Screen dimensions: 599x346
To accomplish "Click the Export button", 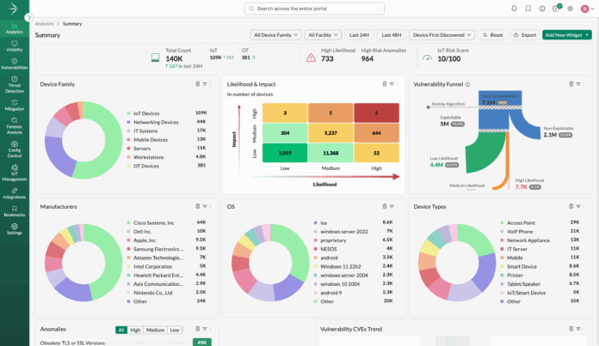I will [524, 35].
